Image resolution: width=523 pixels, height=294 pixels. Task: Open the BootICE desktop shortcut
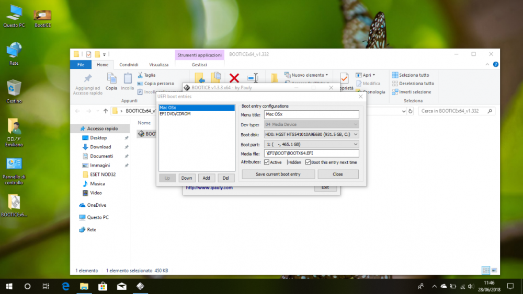(x=43, y=18)
